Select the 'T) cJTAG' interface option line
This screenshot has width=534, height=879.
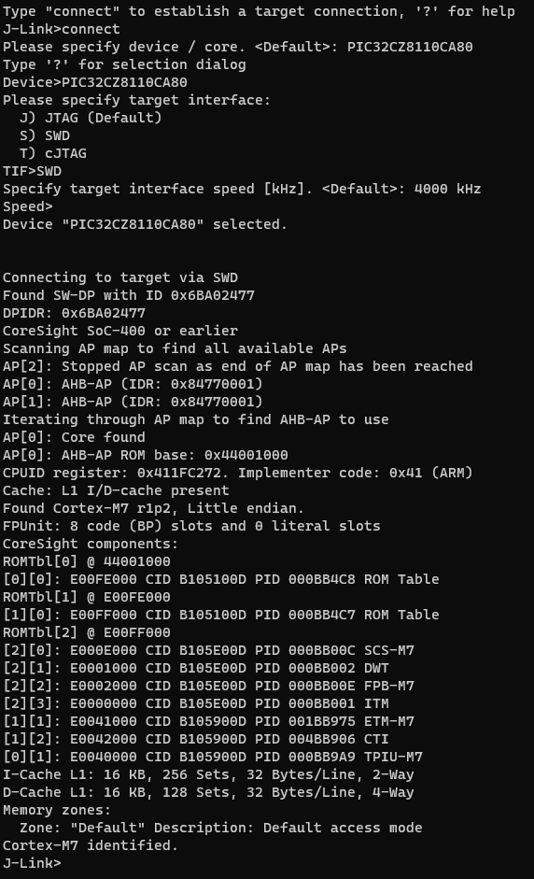click(53, 153)
